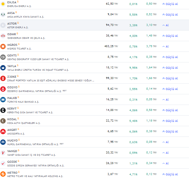Image resolution: width=189 pixels, height=181 pixels.
Task: Click the ENJSA company logo icon
Action: (x=3, y=4)
